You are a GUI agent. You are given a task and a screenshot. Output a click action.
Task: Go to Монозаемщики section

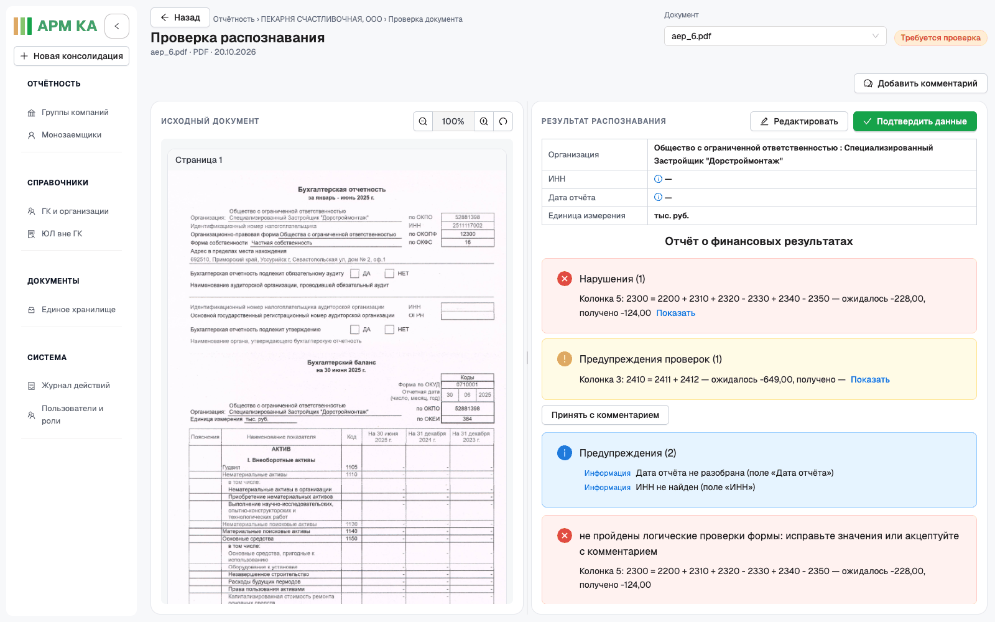pyautogui.click(x=72, y=135)
